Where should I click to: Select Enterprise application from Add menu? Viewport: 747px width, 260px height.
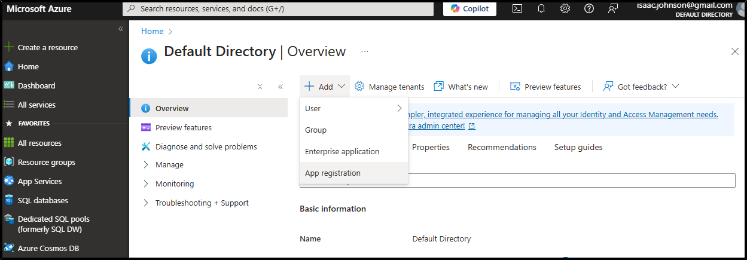coord(354,151)
